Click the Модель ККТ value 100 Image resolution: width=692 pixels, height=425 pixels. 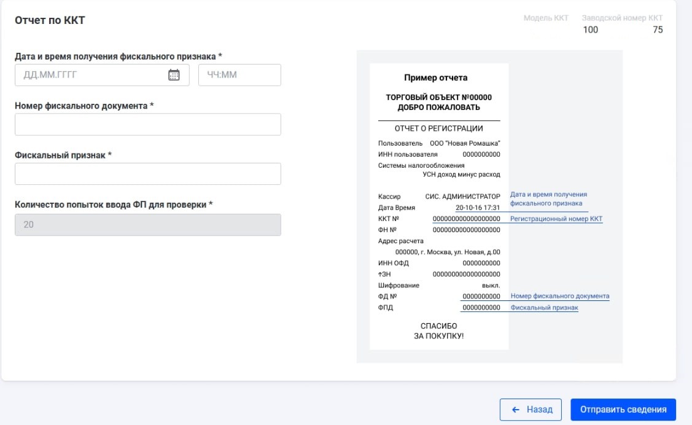click(x=589, y=29)
